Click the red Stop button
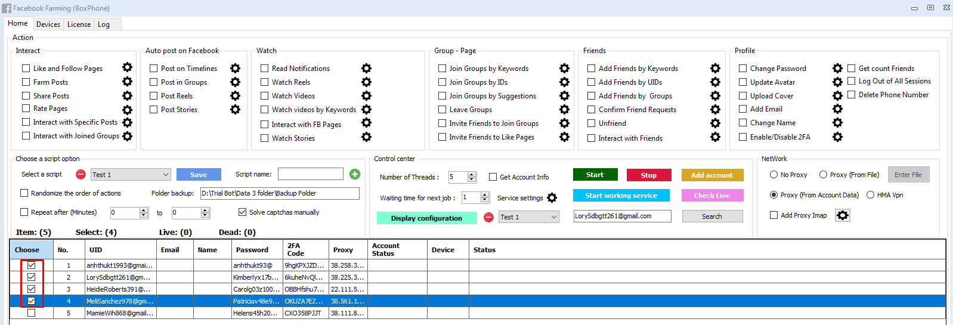 coord(648,175)
